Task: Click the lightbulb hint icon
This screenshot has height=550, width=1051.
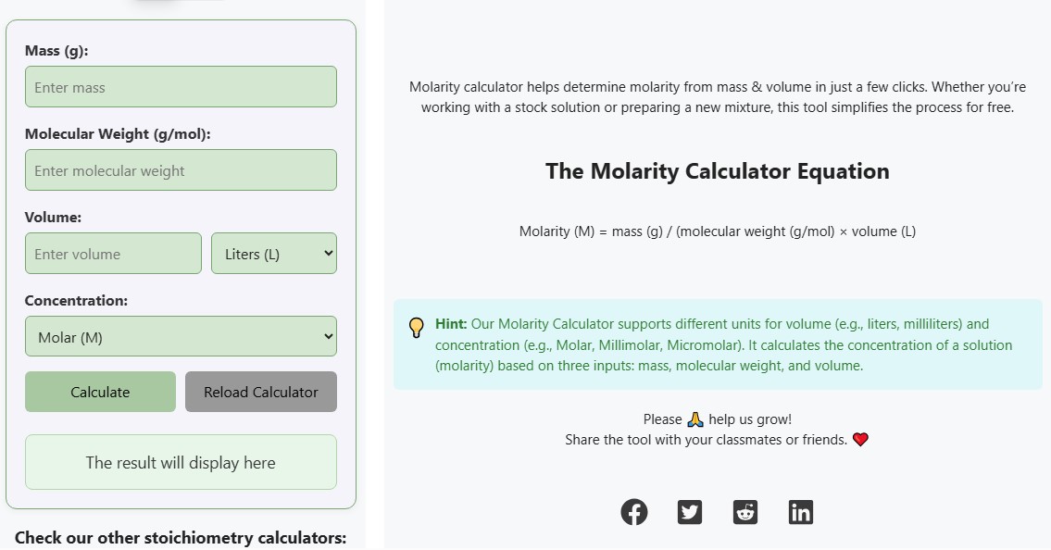Action: point(417,328)
